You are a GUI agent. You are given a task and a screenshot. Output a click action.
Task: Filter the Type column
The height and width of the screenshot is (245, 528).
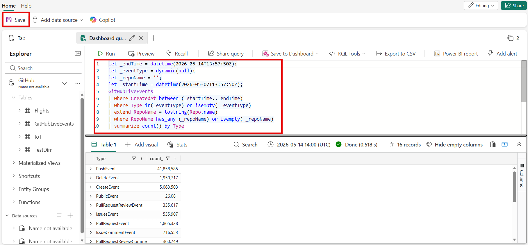point(134,158)
